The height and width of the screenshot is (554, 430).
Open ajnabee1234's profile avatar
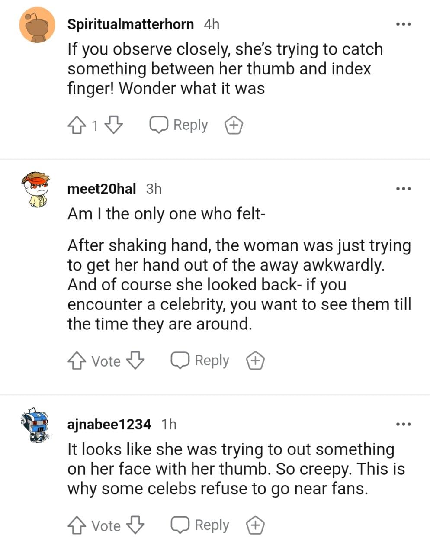pyautogui.click(x=36, y=425)
